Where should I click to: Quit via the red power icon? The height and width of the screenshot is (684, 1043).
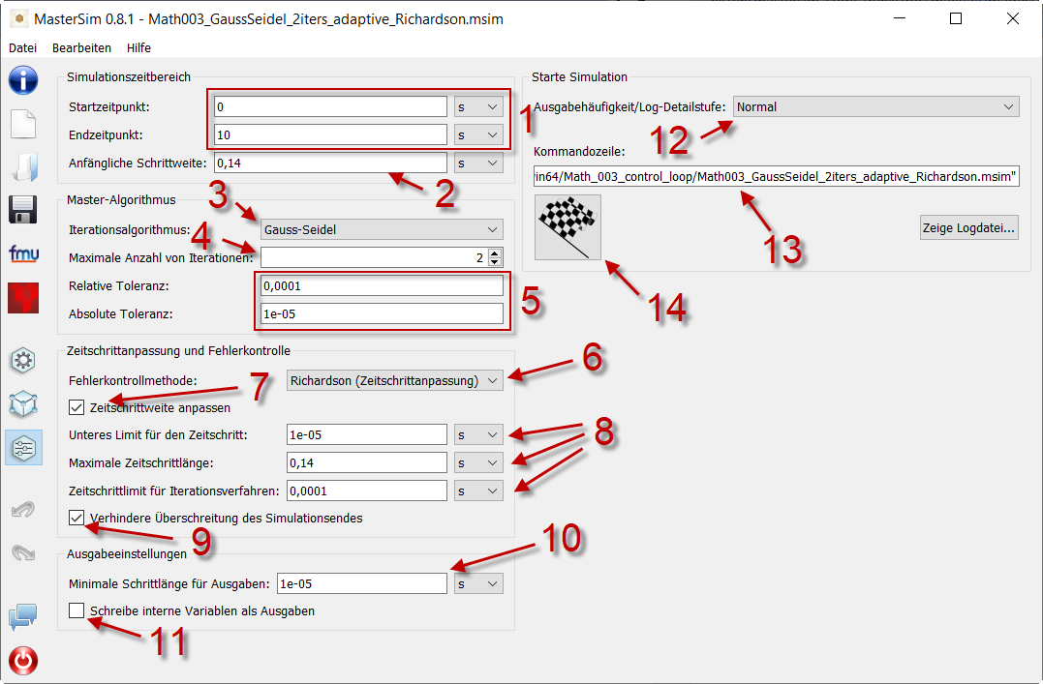pos(23,661)
